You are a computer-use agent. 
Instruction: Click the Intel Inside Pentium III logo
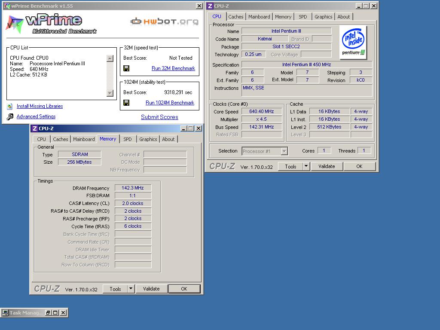(353, 43)
